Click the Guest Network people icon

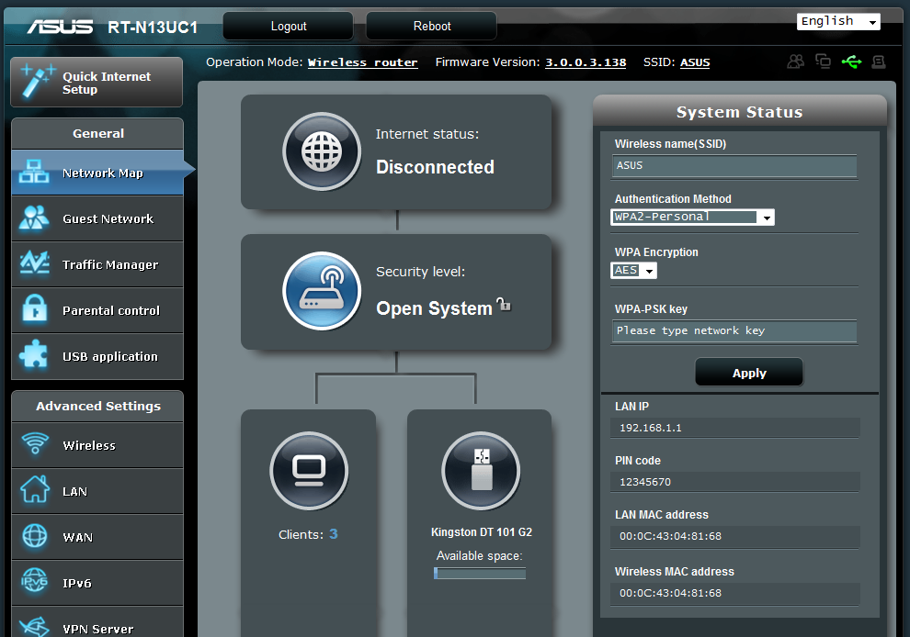coord(34,218)
